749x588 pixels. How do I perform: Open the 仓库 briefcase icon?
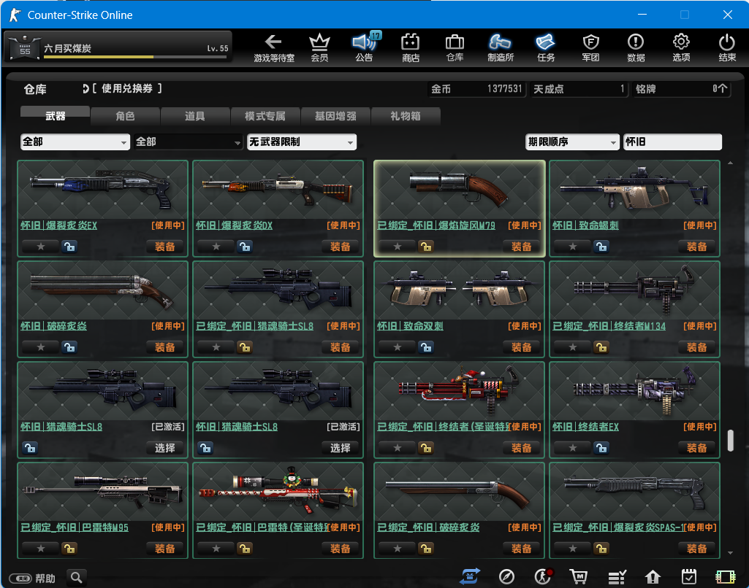(x=455, y=47)
